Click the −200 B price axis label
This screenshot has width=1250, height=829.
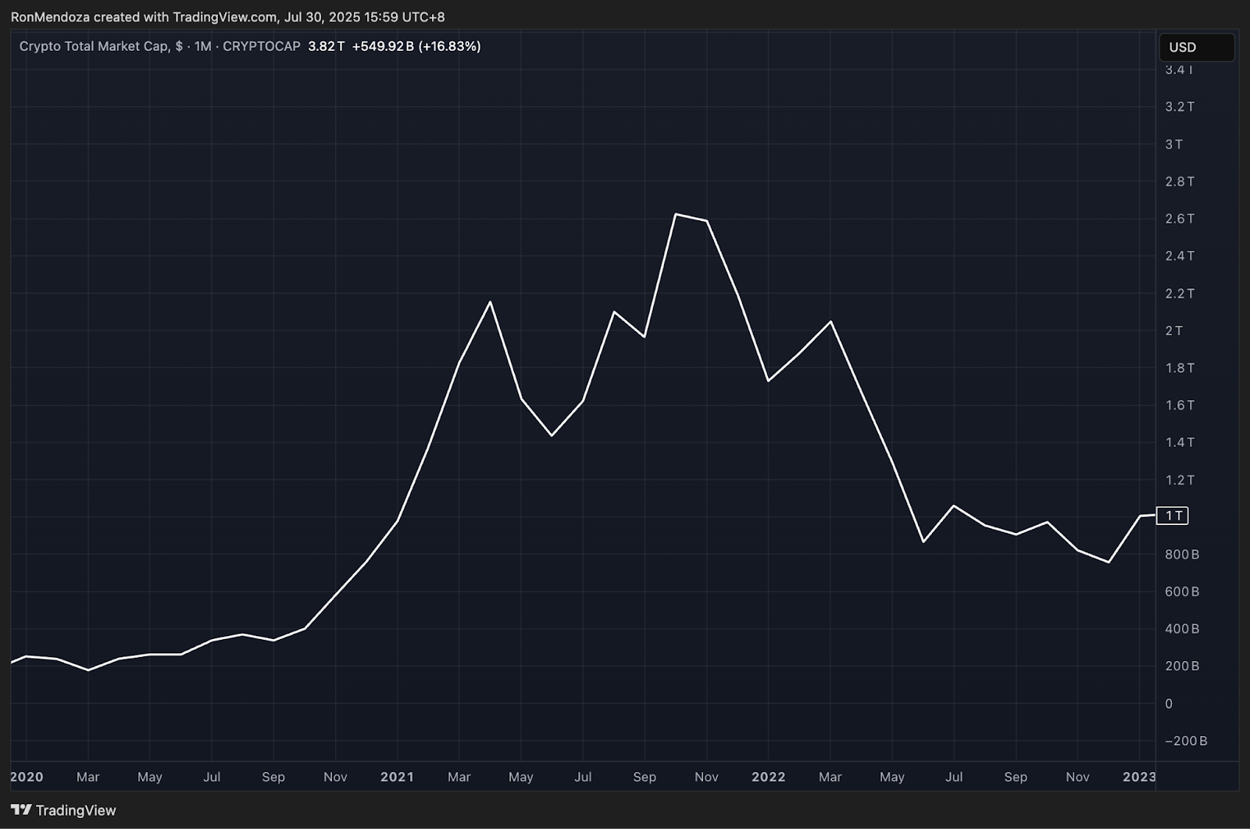click(x=1186, y=741)
